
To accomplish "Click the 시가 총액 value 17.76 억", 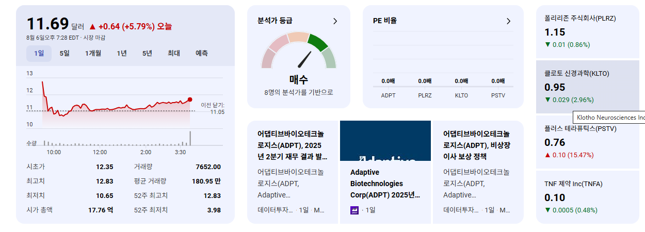I will (x=101, y=210).
